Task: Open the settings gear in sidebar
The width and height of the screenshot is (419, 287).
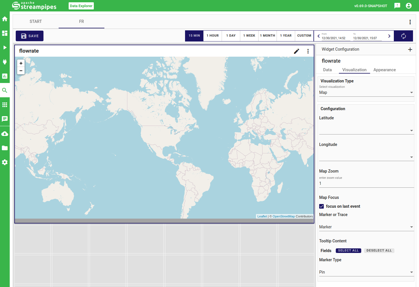Action: click(5, 162)
